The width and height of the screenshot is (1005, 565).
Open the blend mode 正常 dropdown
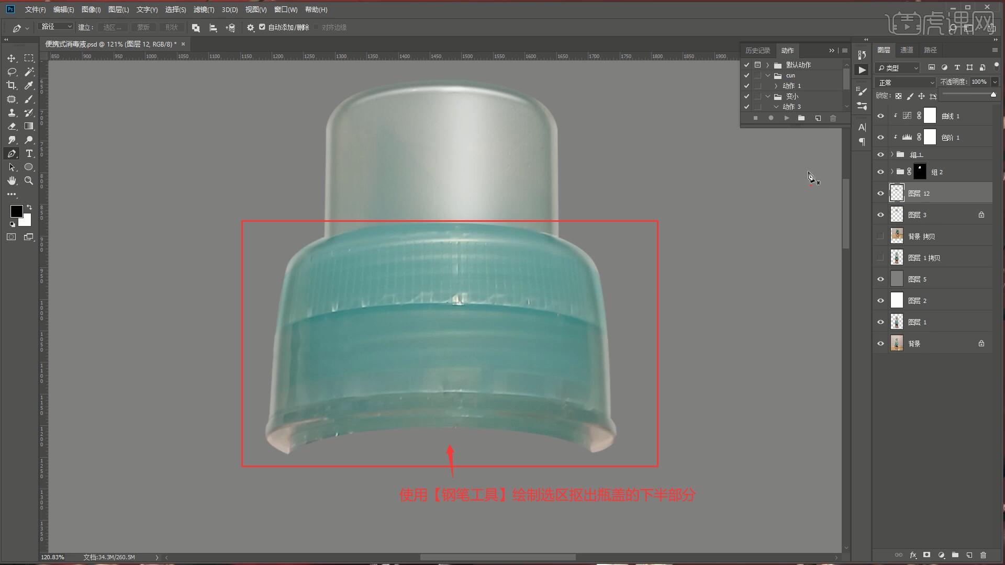click(906, 83)
